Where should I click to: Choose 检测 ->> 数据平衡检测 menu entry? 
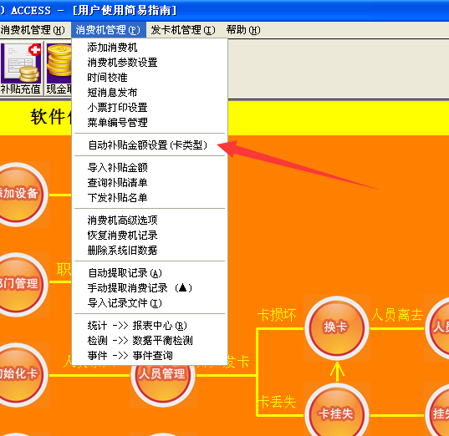[150, 341]
